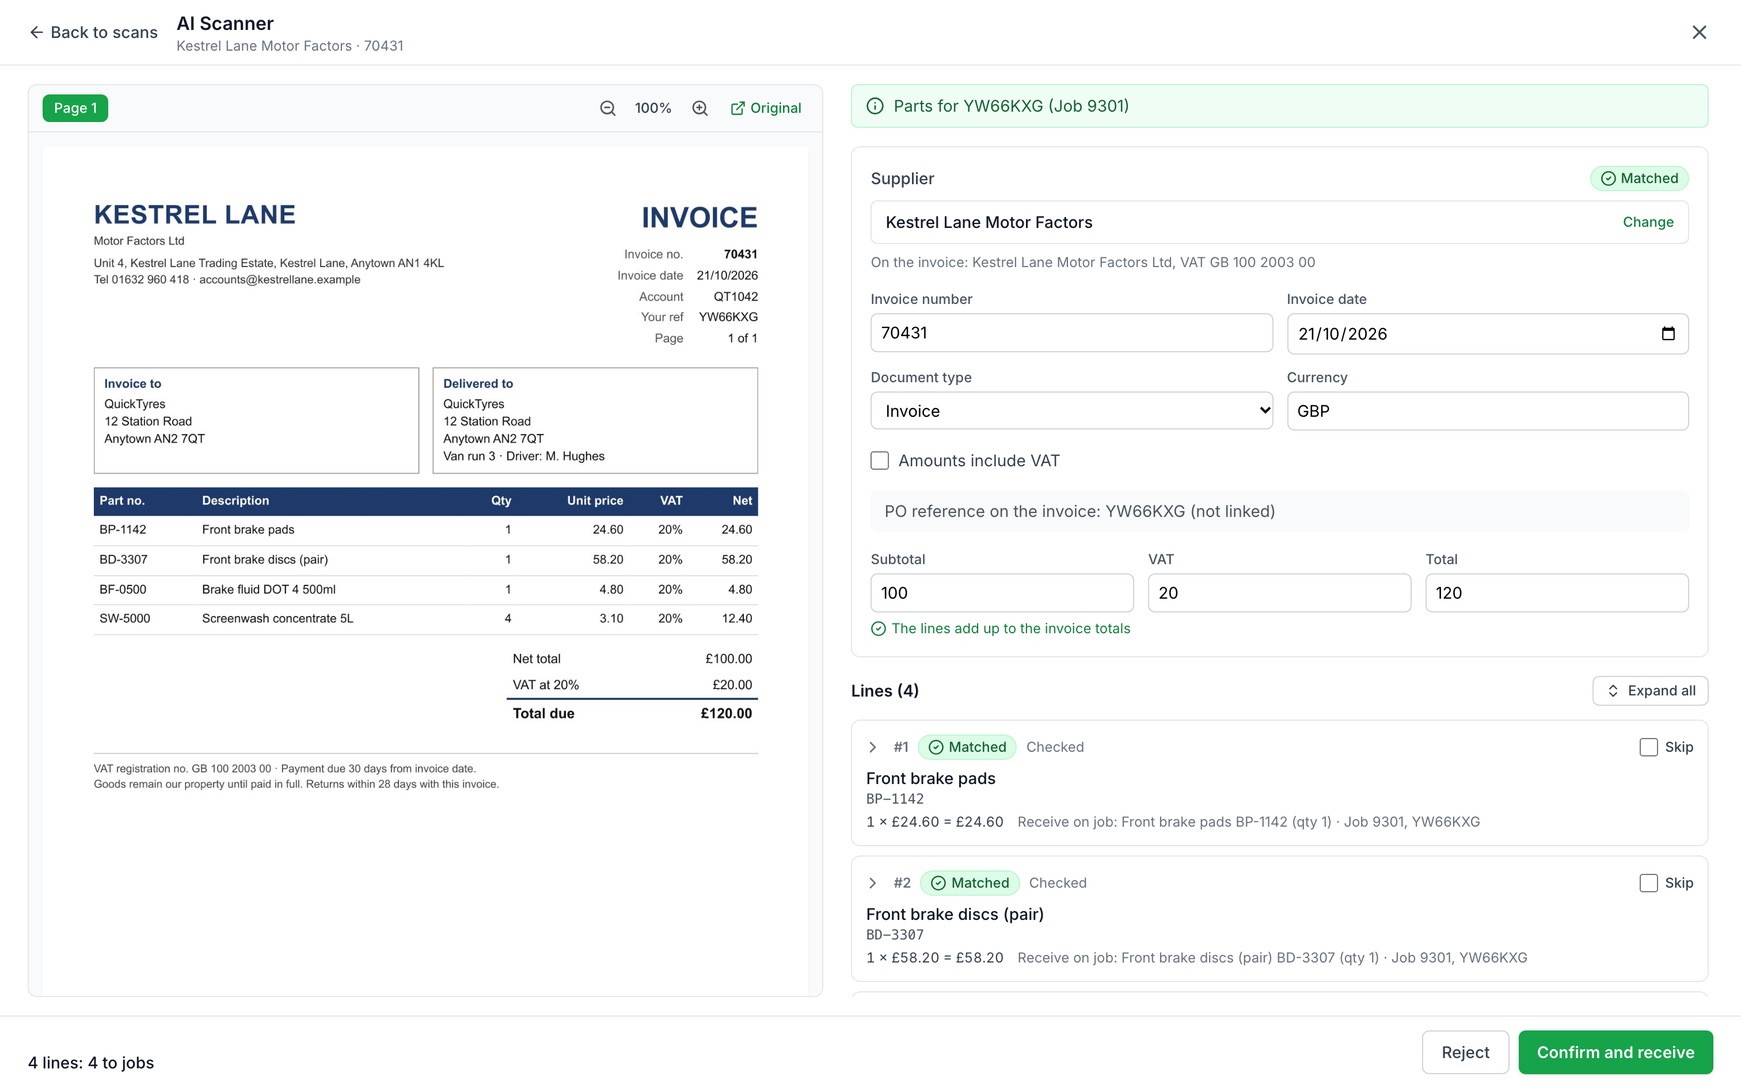The width and height of the screenshot is (1741, 1088).
Task: Tick Skip for line #1
Action: tap(1648, 747)
